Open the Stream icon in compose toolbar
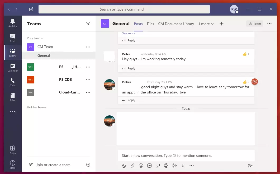The height and width of the screenshot is (174, 280). tap(175, 166)
